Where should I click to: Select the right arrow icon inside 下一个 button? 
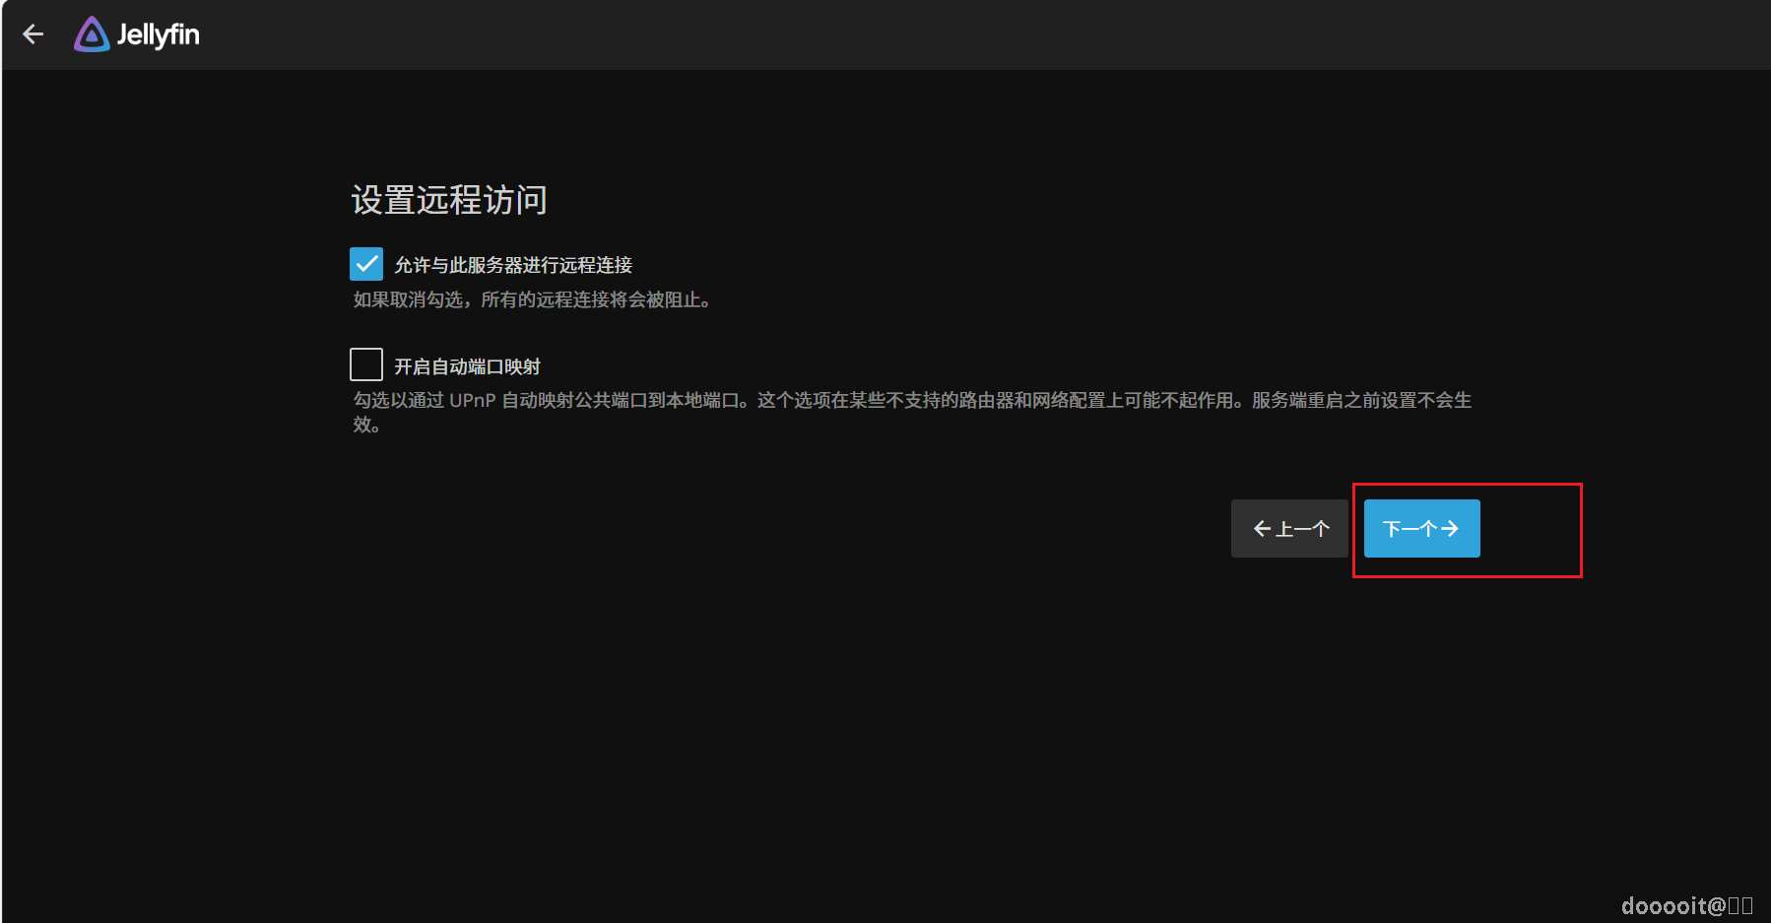(1451, 529)
